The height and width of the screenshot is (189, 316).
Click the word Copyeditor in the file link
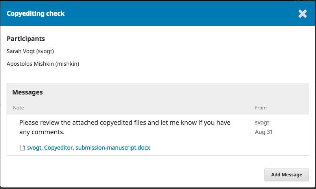[59, 148]
